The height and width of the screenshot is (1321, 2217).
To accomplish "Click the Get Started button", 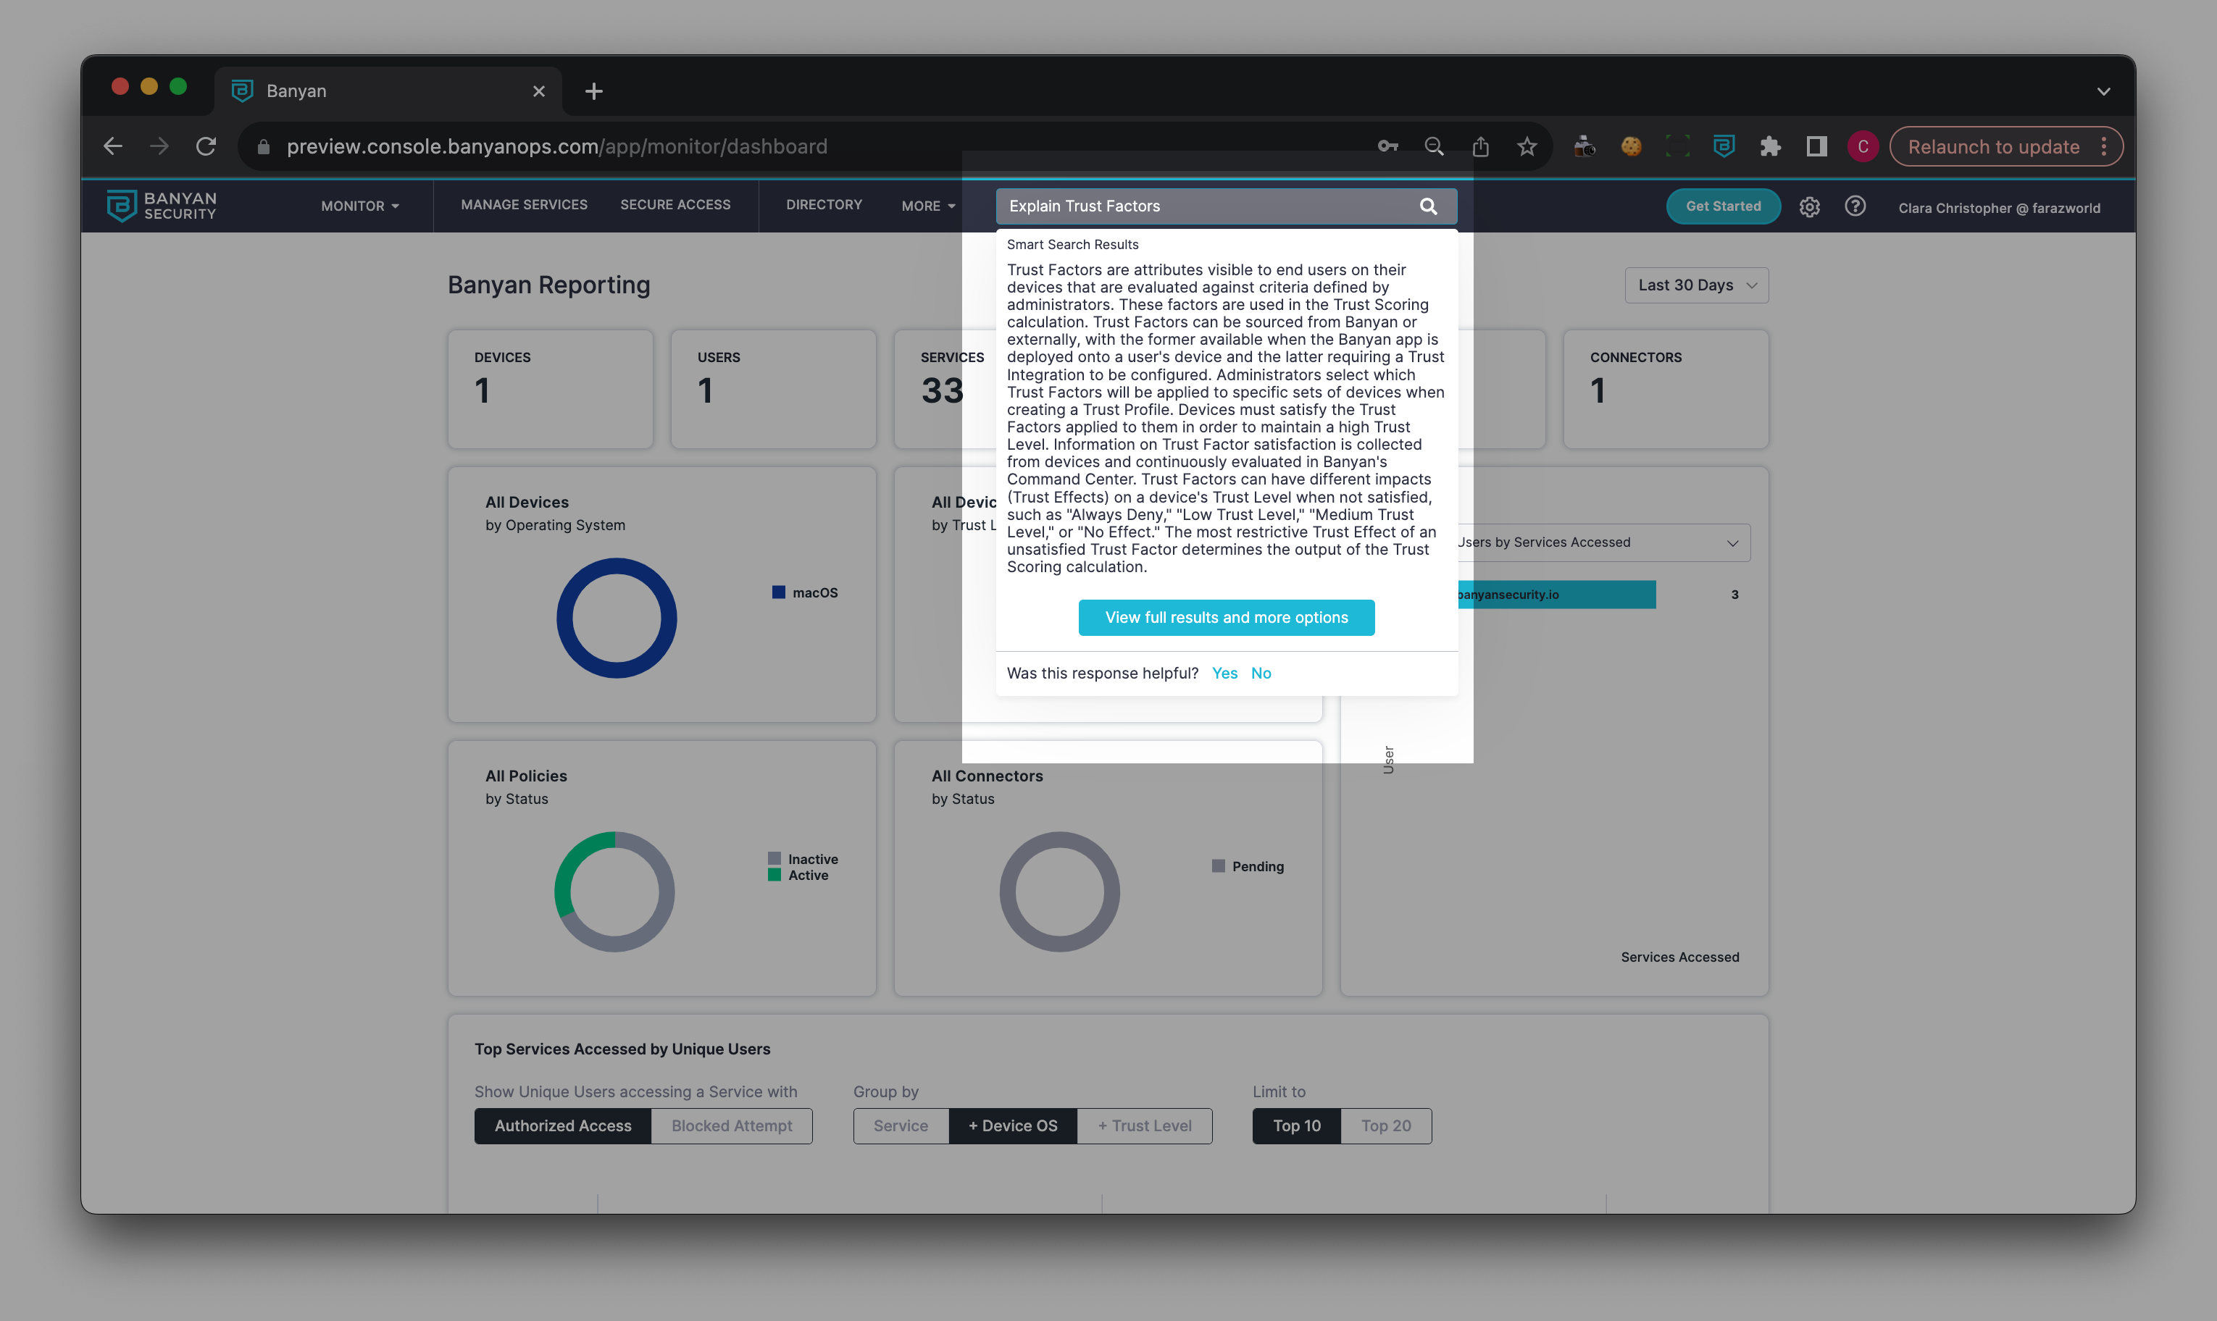I will tap(1723, 206).
